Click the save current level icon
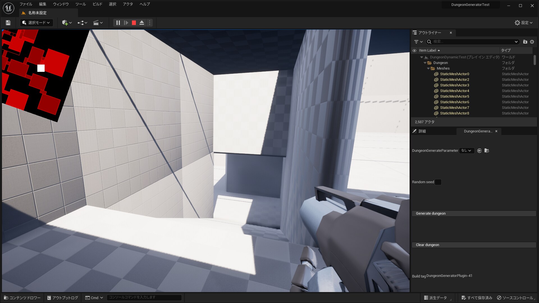The width and height of the screenshot is (539, 303). (8, 23)
